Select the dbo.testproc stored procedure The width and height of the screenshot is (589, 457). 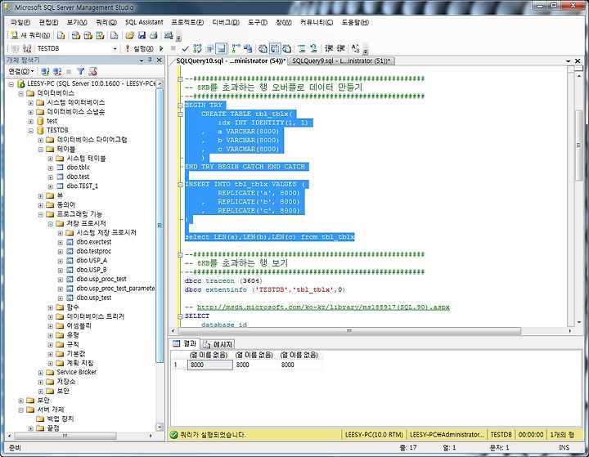coord(93,251)
